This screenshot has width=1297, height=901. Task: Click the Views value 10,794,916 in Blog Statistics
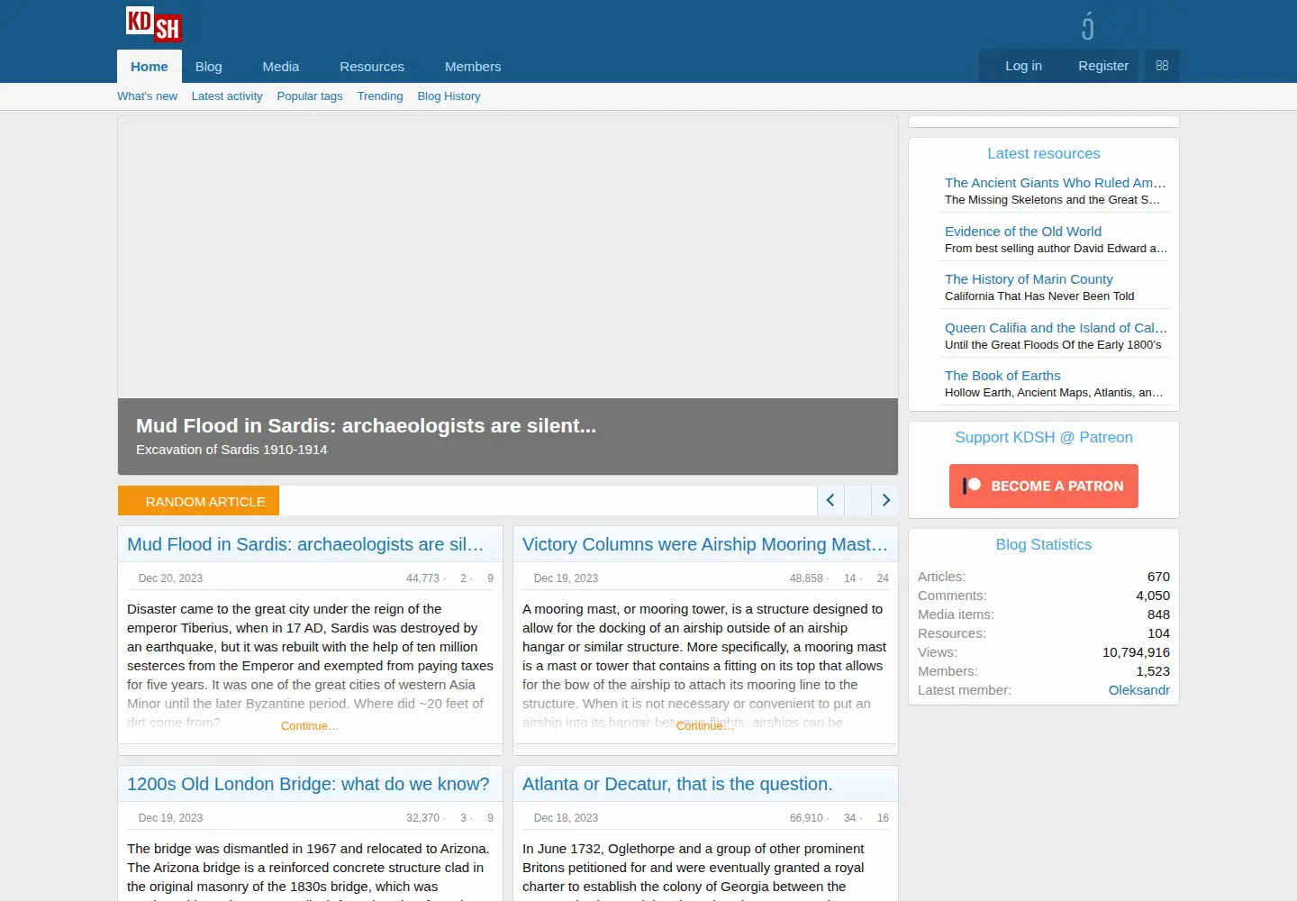pos(1136,652)
